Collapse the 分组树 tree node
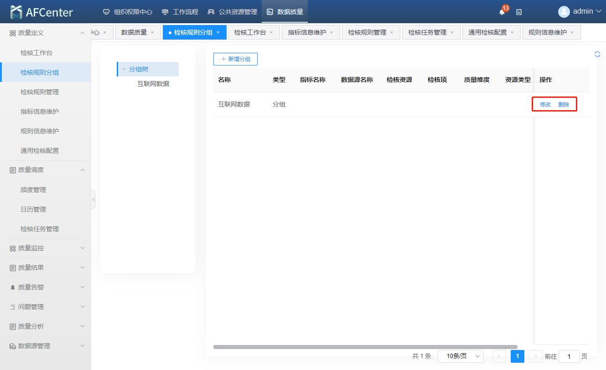This screenshot has height=370, width=606. click(x=124, y=70)
